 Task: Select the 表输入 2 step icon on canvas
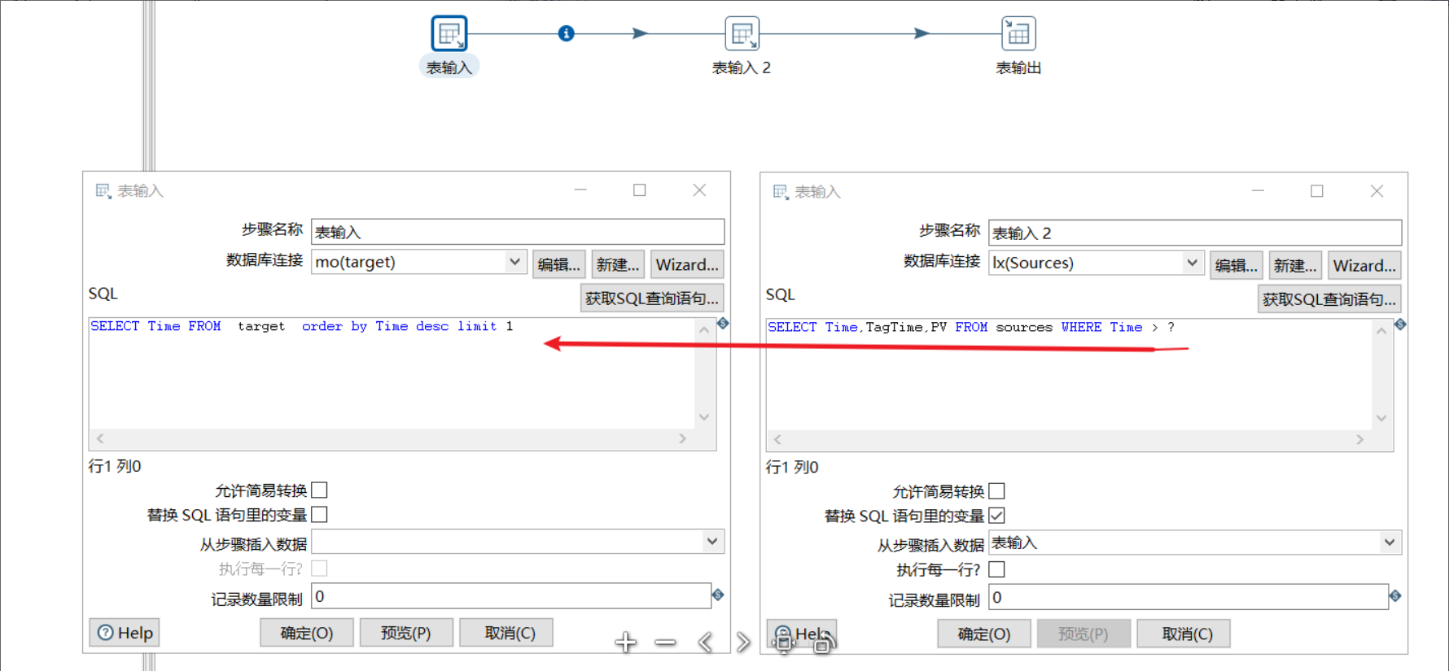(742, 33)
